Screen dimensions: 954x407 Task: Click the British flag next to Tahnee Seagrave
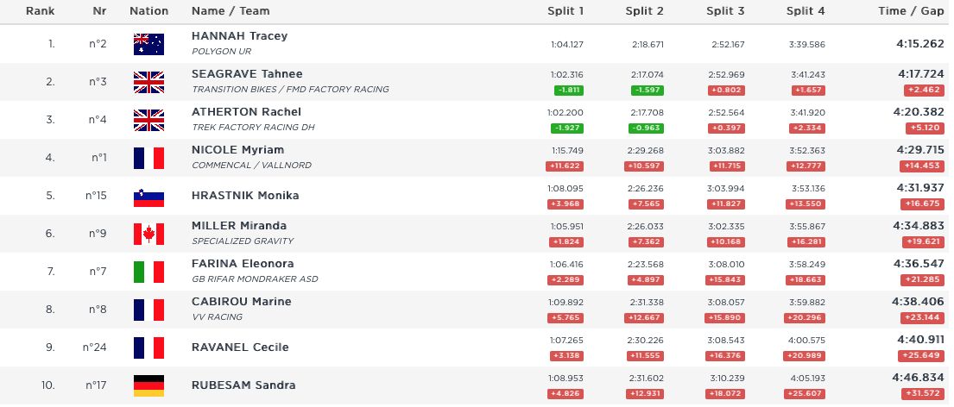click(x=148, y=82)
